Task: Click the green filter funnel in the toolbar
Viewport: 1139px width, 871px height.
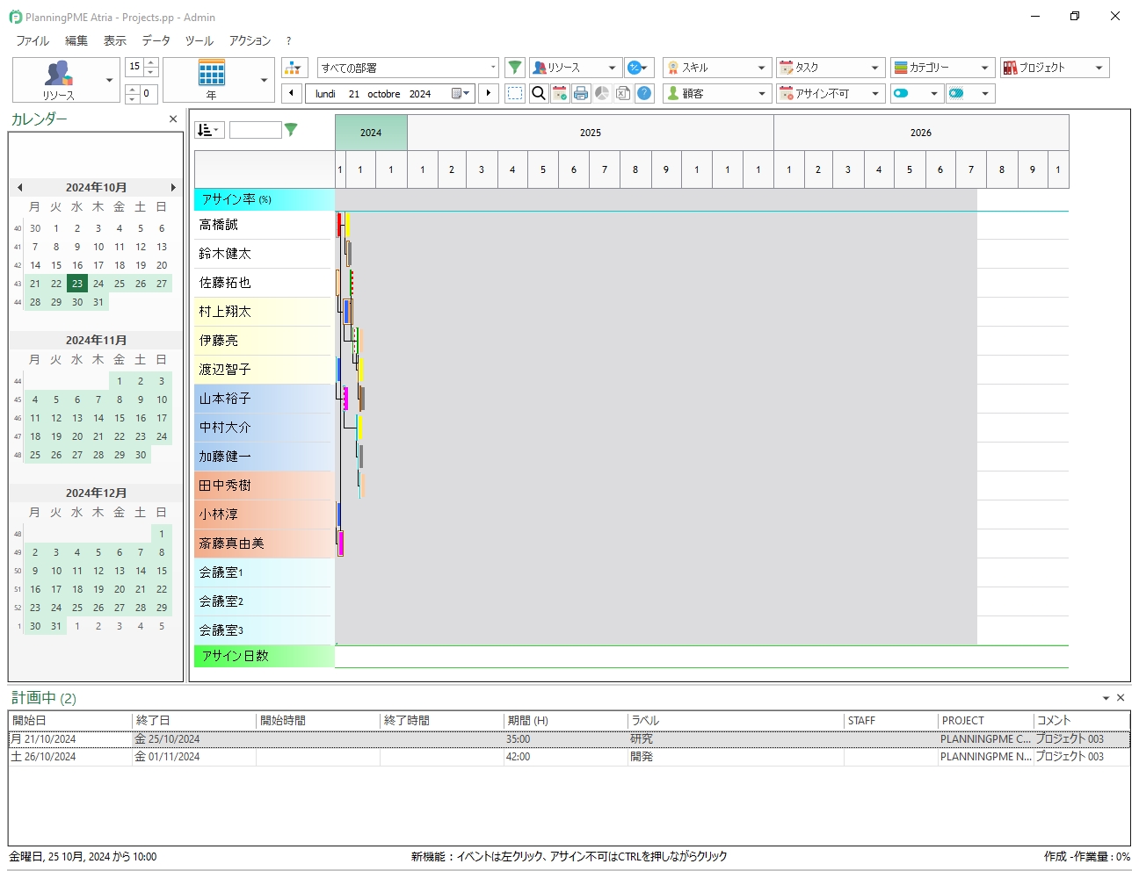Action: coord(515,68)
